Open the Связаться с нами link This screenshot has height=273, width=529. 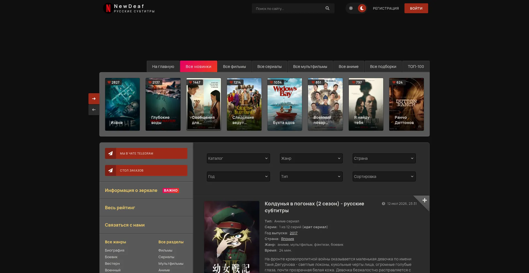(125, 225)
